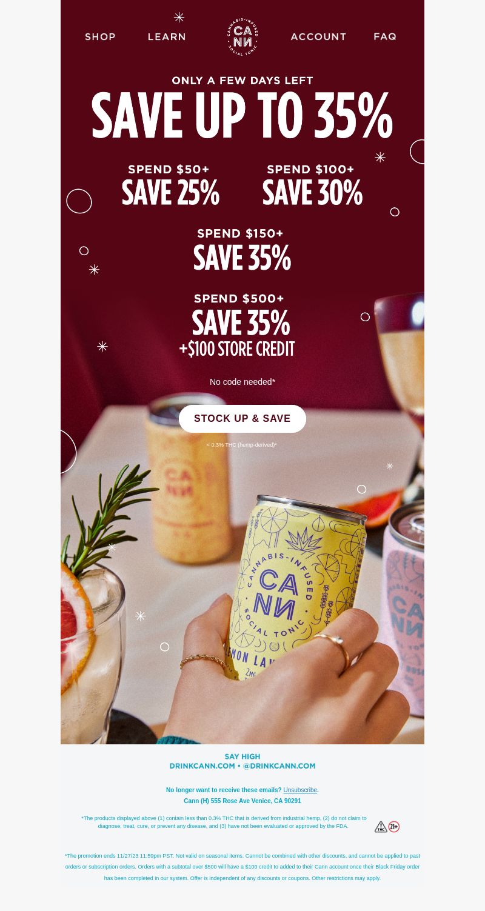The image size is (485, 911).
Task: Click the Unsubscribe link
Action: point(300,790)
